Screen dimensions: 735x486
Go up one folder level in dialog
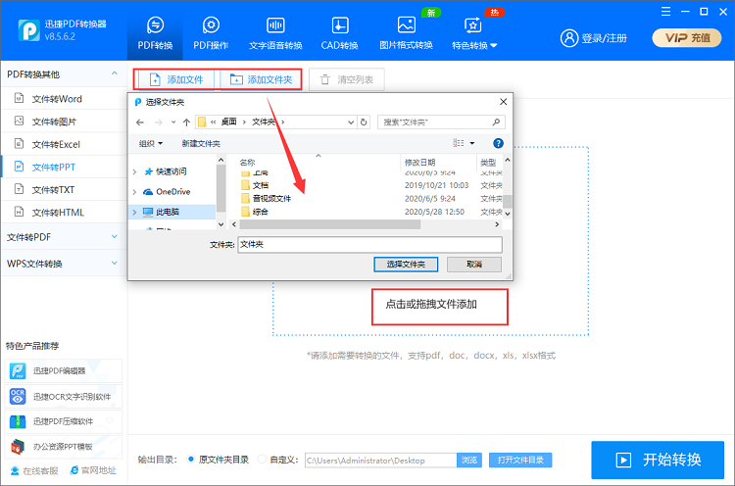186,122
